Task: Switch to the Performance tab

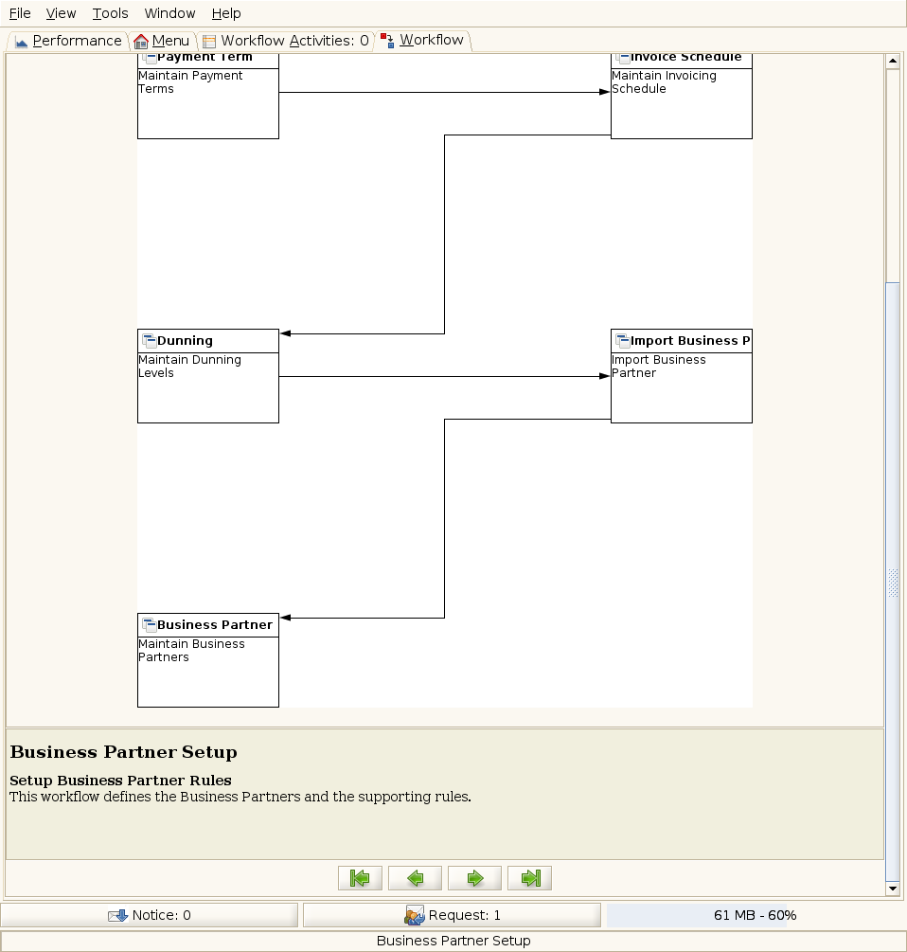Action: (x=68, y=41)
